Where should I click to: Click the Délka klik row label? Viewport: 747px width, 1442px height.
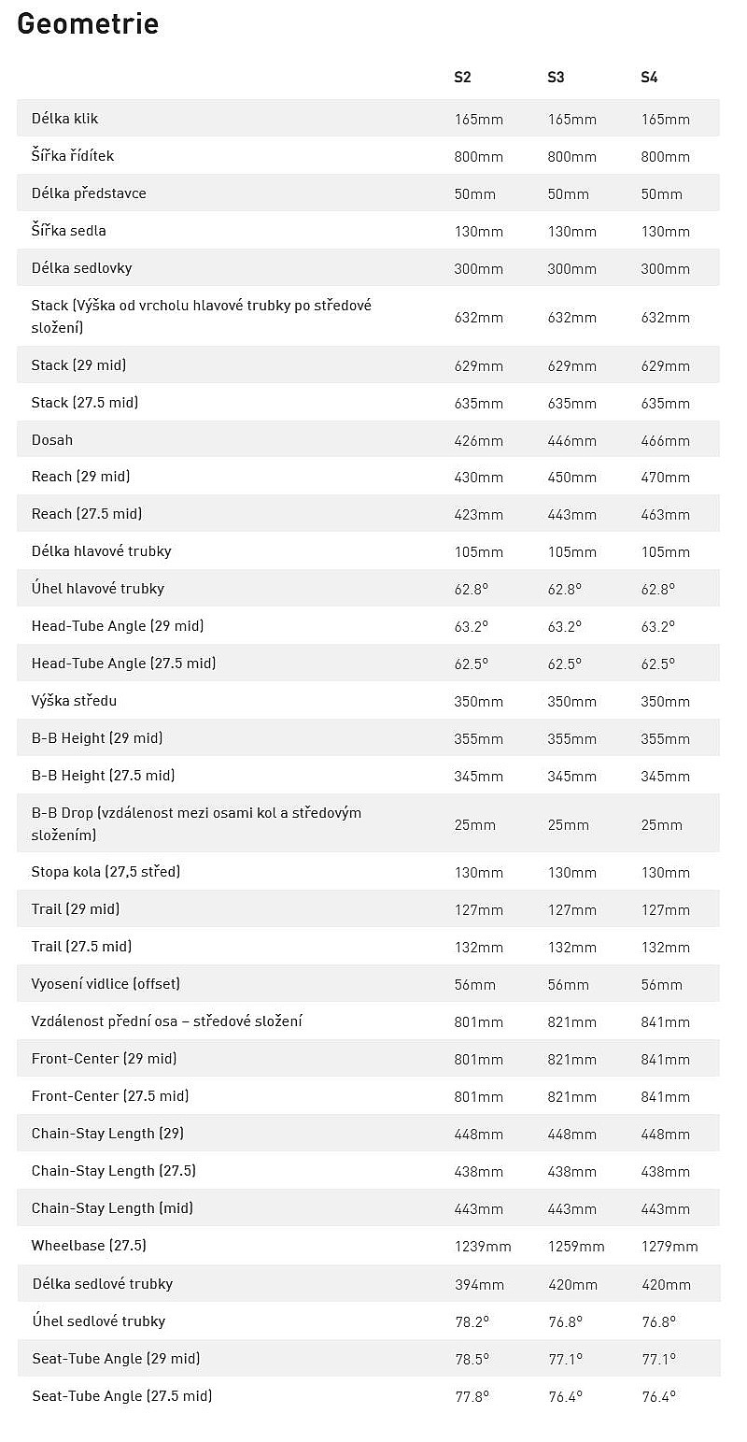(x=64, y=119)
